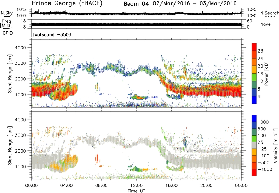The width and height of the screenshot is (279, 193).
Task: Click the '25' label on the Velocity colorbar
Action: click(x=260, y=142)
